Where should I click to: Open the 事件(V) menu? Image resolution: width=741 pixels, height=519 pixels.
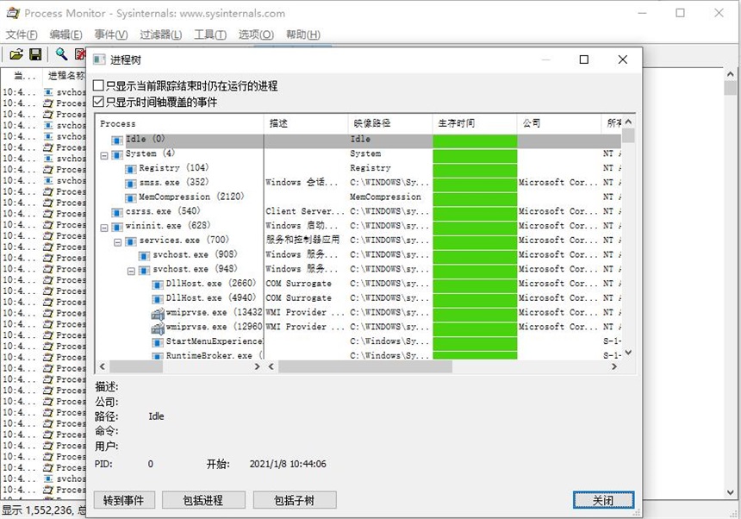(x=110, y=34)
